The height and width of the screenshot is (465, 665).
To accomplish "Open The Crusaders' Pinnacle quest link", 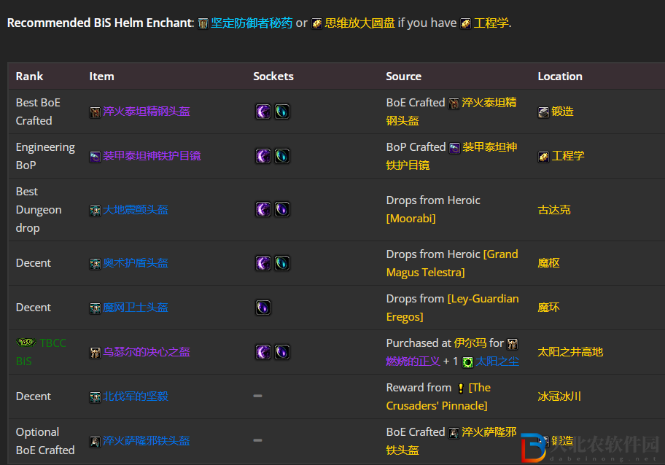I will (438, 396).
